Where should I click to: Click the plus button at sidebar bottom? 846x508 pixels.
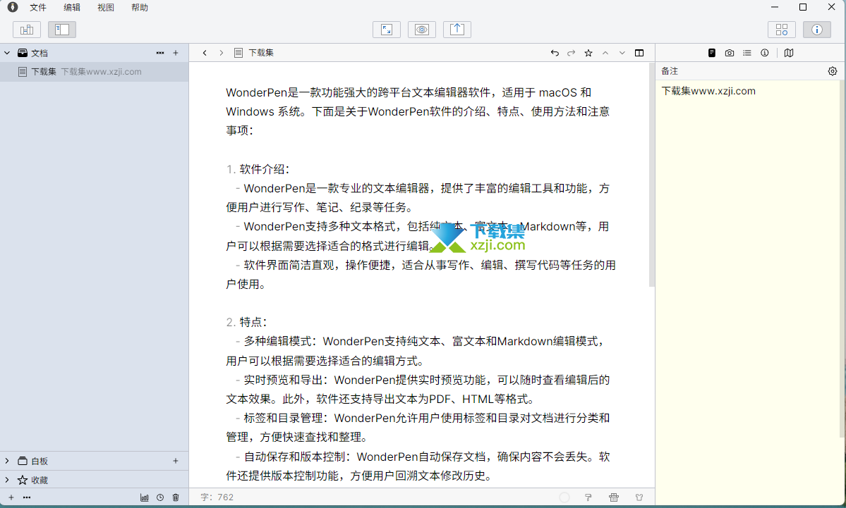11,497
